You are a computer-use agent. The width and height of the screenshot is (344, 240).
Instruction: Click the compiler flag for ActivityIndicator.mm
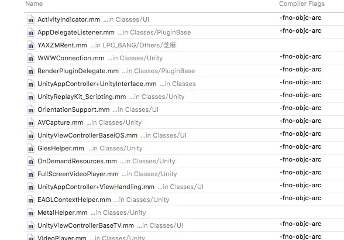click(x=301, y=18)
